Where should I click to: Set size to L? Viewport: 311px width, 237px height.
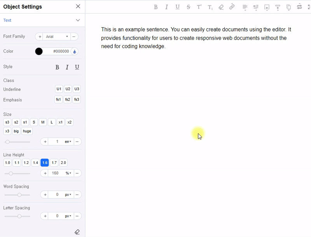pos(52,122)
